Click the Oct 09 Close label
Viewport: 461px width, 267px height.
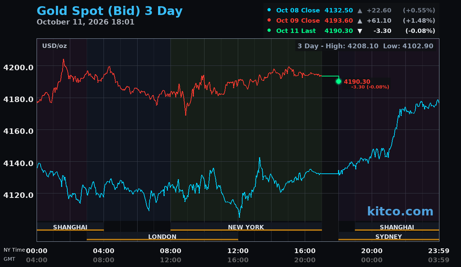point(298,20)
